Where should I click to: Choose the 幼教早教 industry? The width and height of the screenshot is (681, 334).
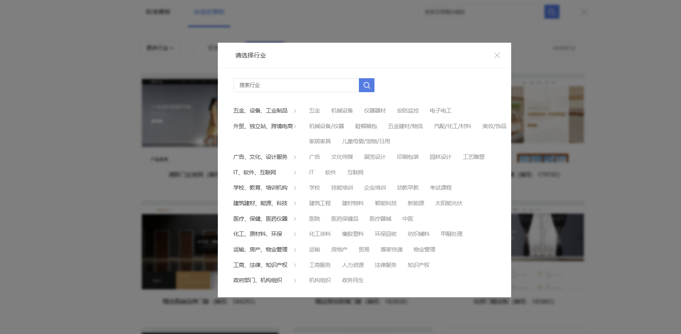408,188
